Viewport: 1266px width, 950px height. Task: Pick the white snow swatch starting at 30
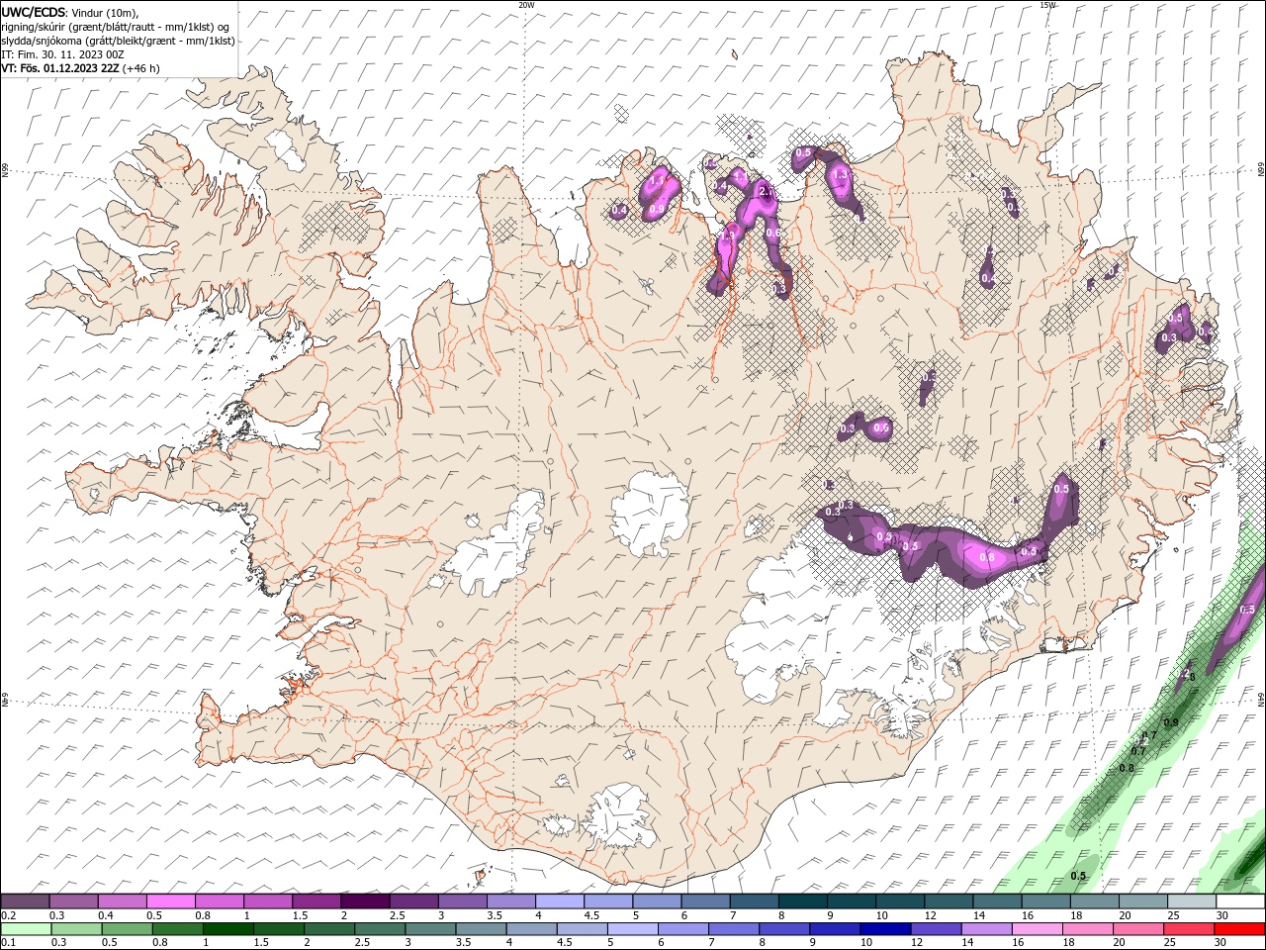[x=1240, y=902]
